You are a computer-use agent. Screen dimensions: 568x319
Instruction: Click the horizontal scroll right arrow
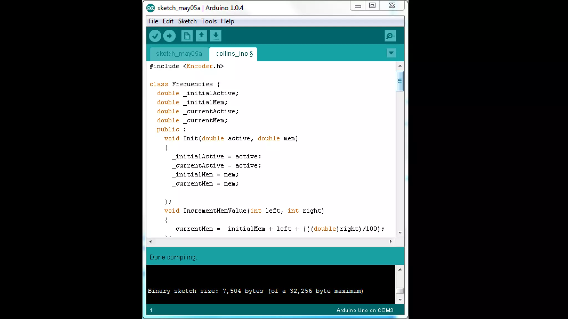(390, 241)
